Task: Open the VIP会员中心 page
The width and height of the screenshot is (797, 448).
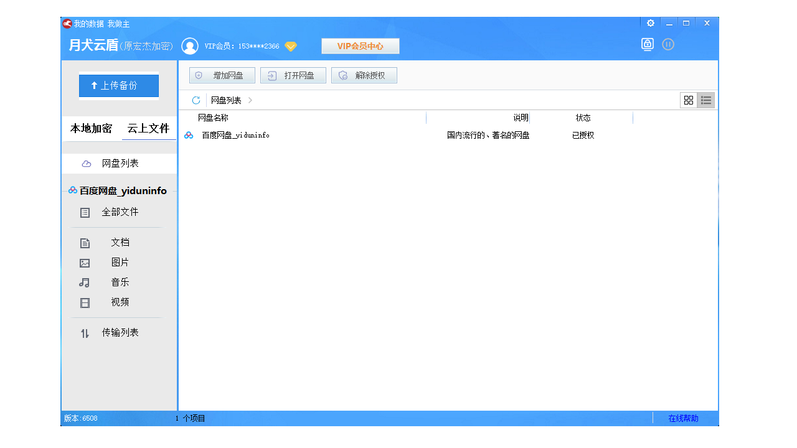Action: [361, 45]
